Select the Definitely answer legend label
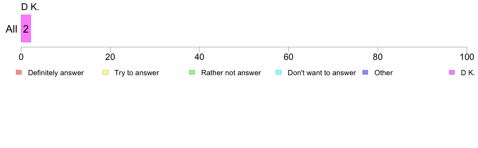 56,73
